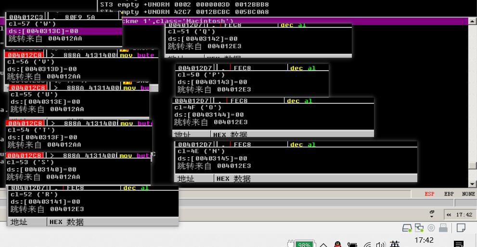Image resolution: width=477 pixels, height=247 pixels.
Task: Click the HEX 数据 header under cl=52
Action: point(65,222)
